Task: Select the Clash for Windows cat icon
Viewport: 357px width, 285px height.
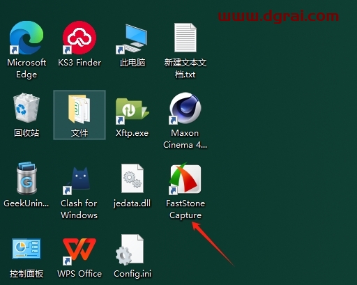Action: [77, 181]
